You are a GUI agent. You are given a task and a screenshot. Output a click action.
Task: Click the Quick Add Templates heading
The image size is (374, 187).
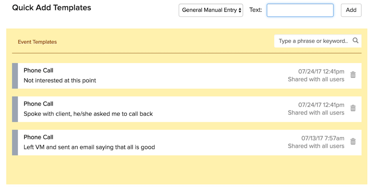pyautogui.click(x=51, y=8)
